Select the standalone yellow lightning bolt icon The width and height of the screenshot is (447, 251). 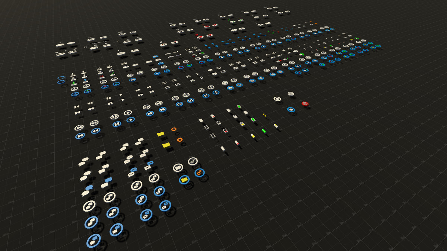(x=265, y=115)
